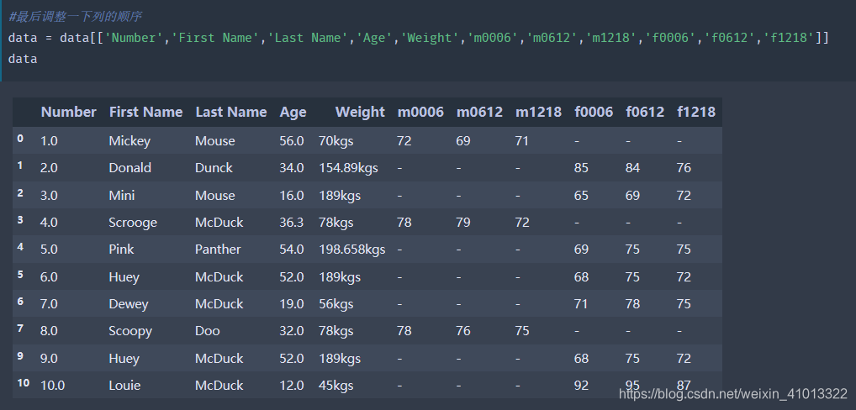This screenshot has height=410, width=856.
Task: Click Donald's f0612 value 84
Action: (x=632, y=168)
